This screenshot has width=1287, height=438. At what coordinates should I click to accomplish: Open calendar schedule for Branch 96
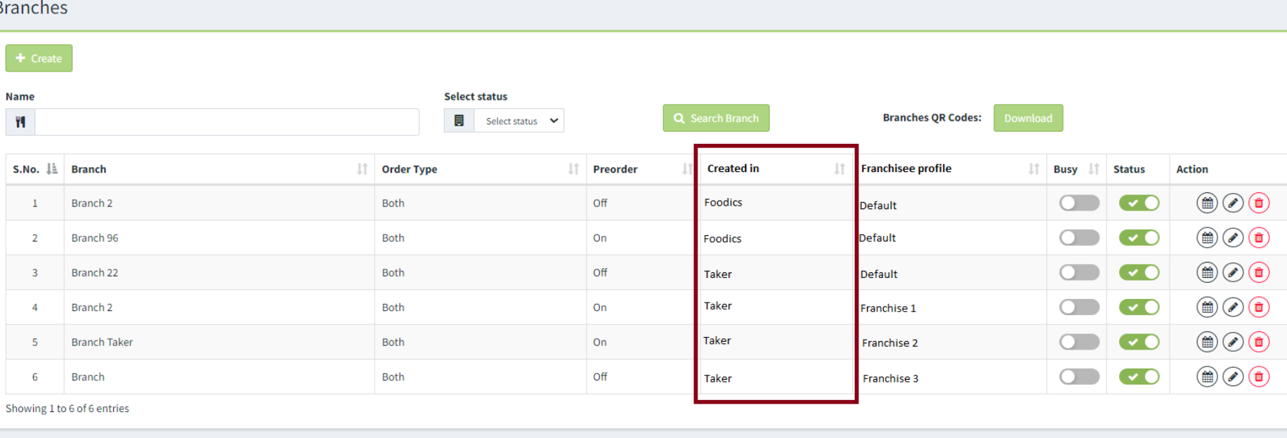click(x=1207, y=238)
